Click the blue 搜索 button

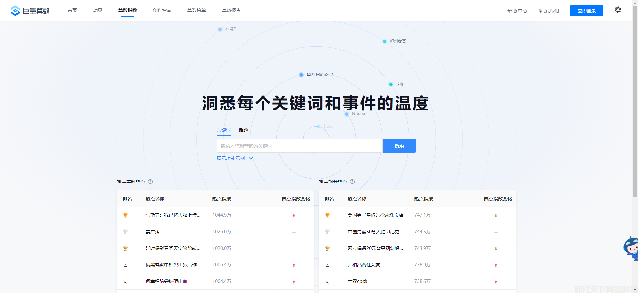pos(399,146)
